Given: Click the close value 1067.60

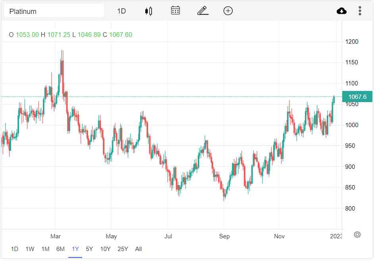Looking at the screenshot, I should pyautogui.click(x=120, y=35).
